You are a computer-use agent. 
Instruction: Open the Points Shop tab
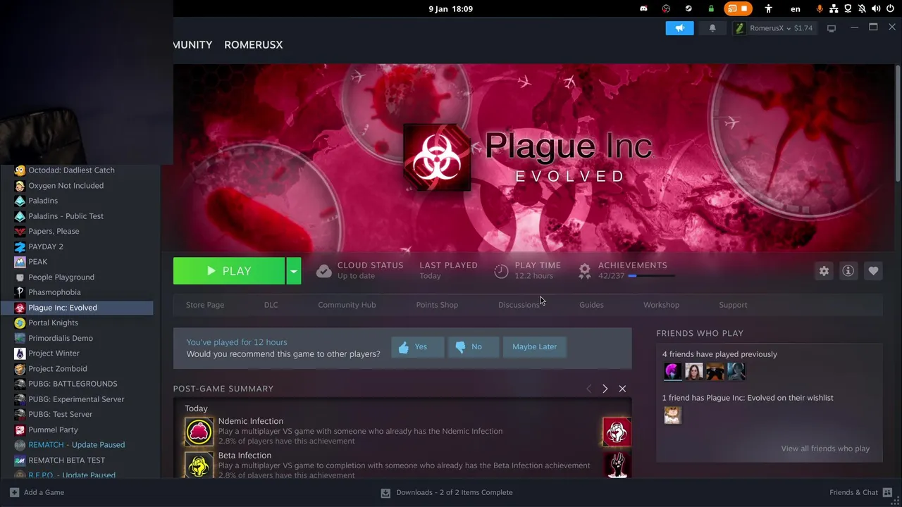(x=437, y=305)
